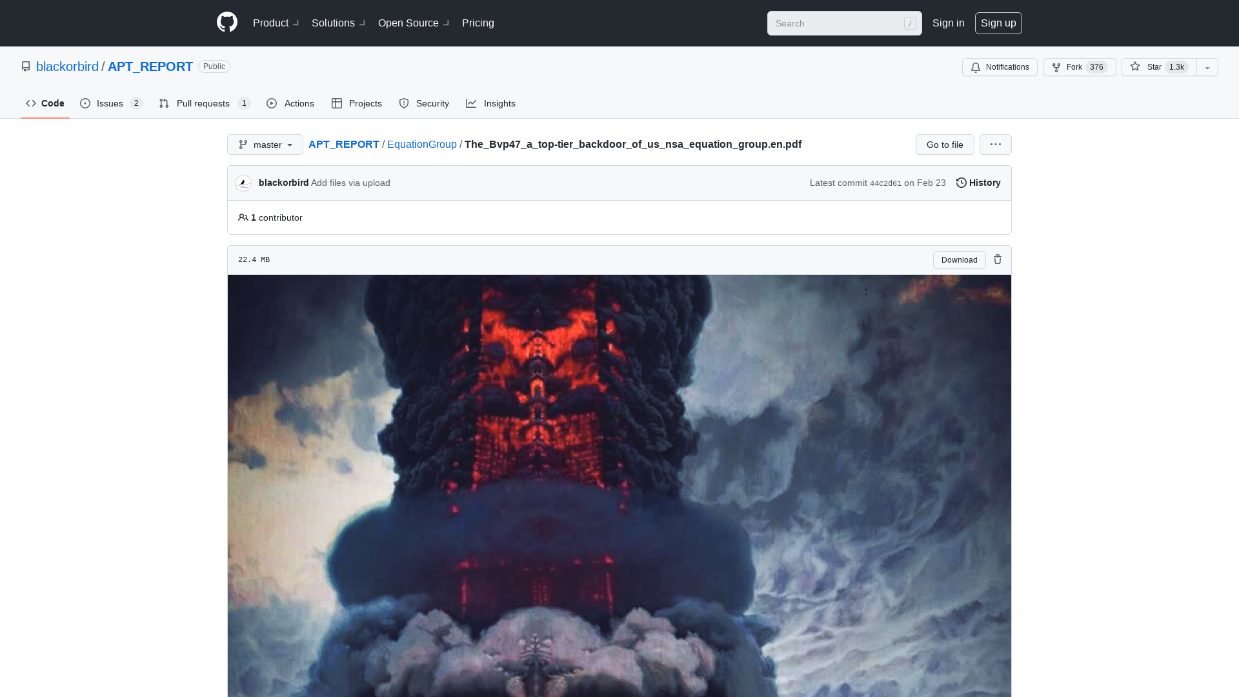Open commit hash 44c2d61
The width and height of the screenshot is (1239, 697).
click(x=885, y=183)
